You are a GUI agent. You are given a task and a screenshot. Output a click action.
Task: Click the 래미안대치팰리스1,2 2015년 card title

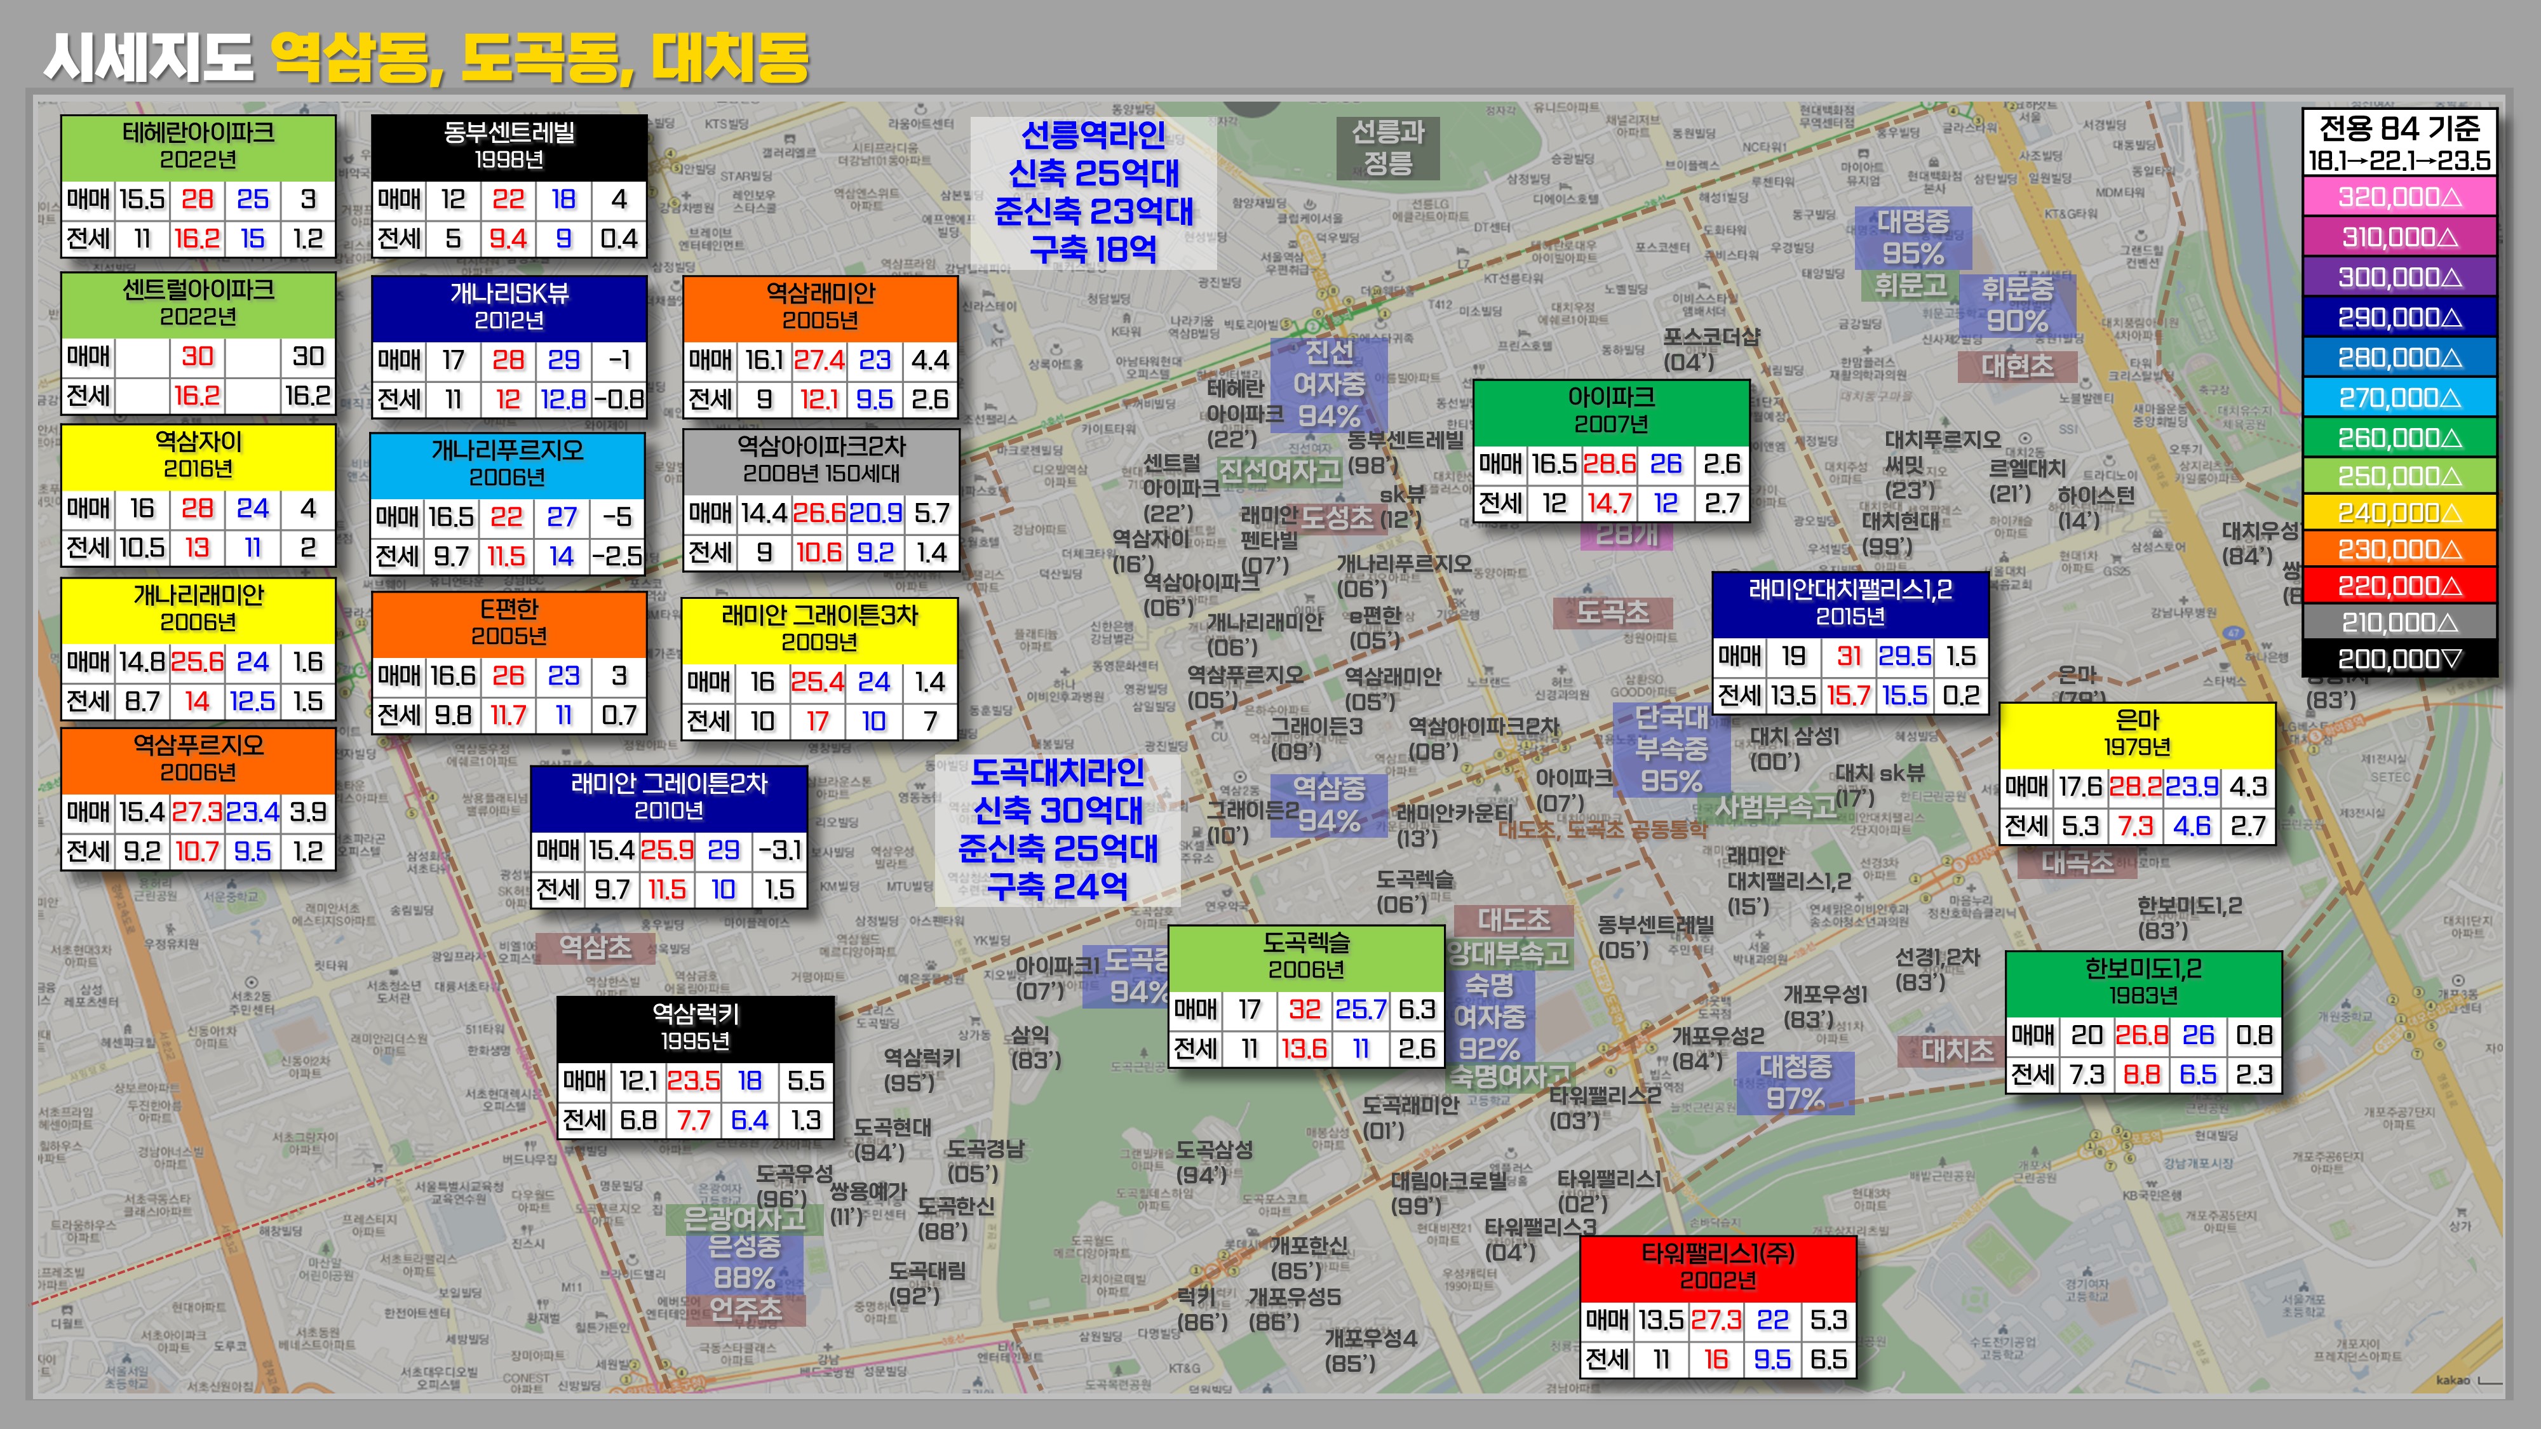pyautogui.click(x=1849, y=603)
